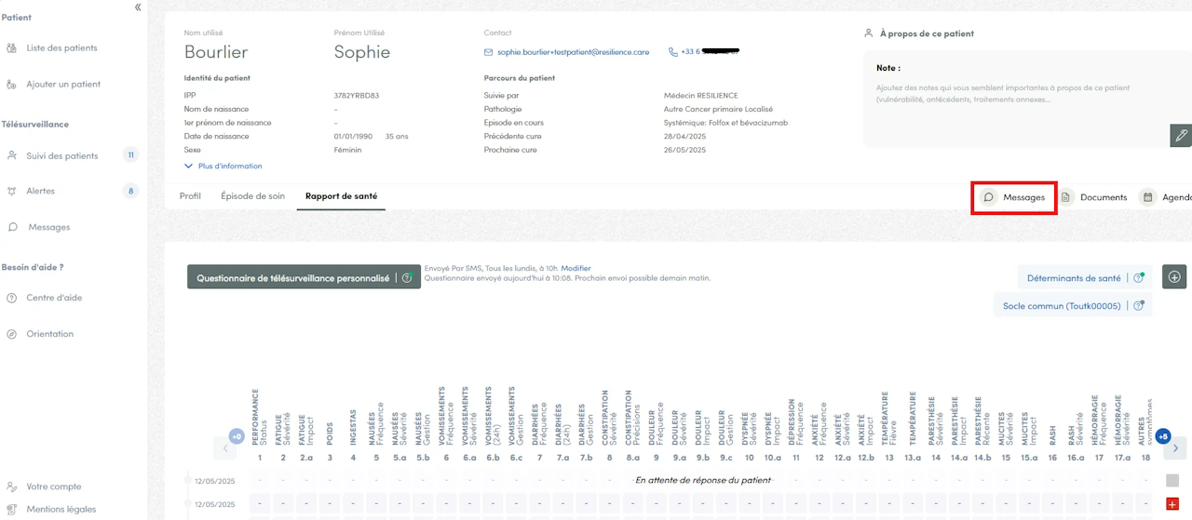The height and width of the screenshot is (520, 1192).
Task: Open the Centre d'aide help icon
Action: [11, 299]
